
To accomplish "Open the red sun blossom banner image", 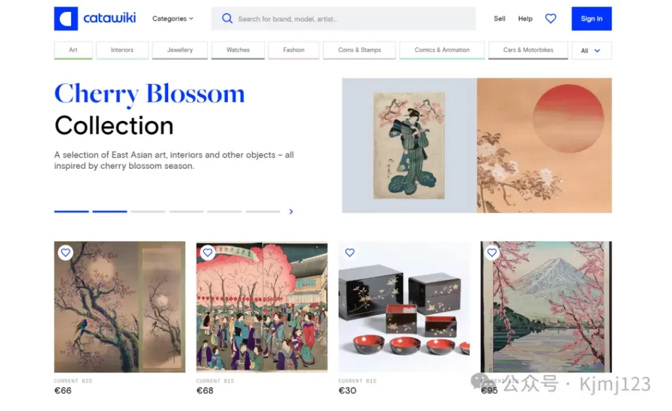I will click(544, 145).
